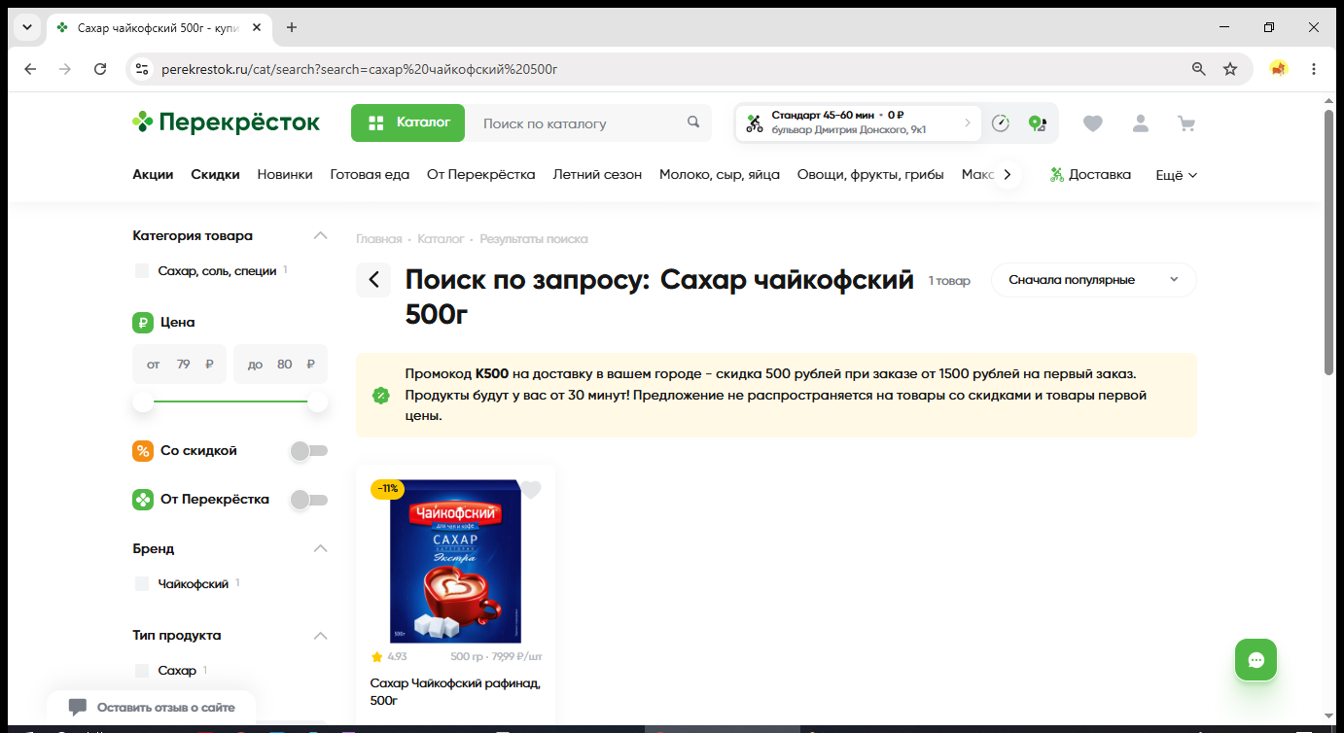Image resolution: width=1344 pixels, height=733 pixels.
Task: Open the Perekrestok logo home link
Action: tap(226, 122)
